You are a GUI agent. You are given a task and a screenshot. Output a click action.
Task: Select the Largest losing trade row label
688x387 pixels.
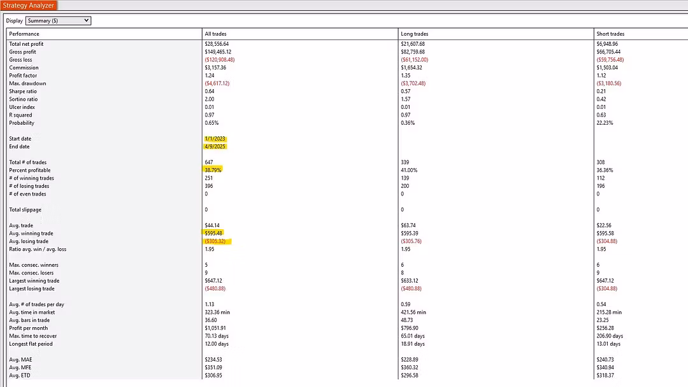[32, 288]
